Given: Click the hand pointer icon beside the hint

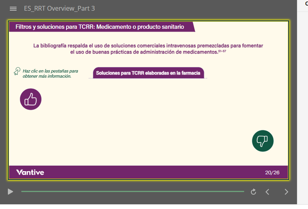Looking at the screenshot, I should tap(17, 71).
